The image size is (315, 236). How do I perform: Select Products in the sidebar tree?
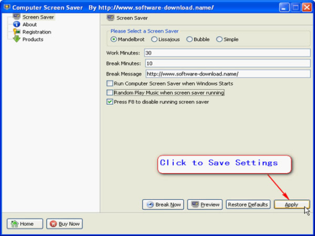click(x=33, y=40)
